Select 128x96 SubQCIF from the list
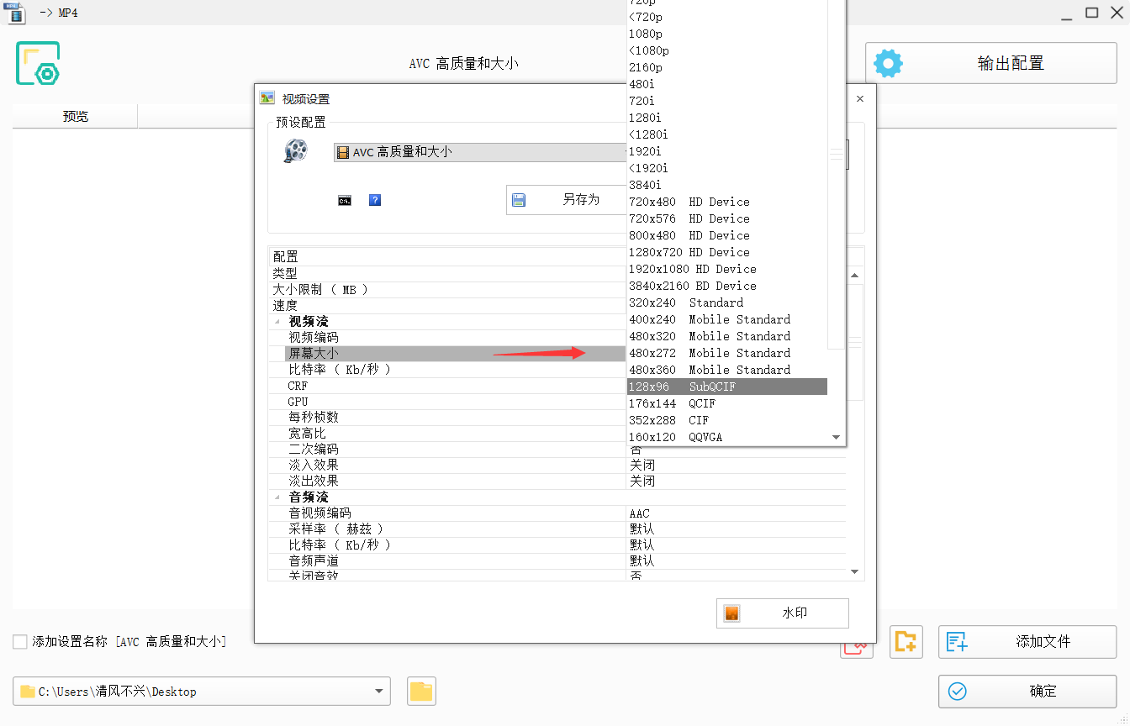This screenshot has height=726, width=1130. 726,387
